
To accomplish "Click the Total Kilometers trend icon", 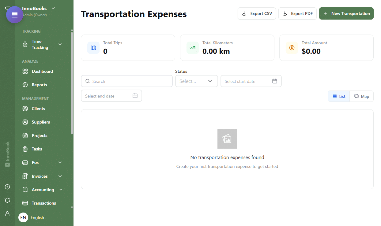I will (193, 48).
